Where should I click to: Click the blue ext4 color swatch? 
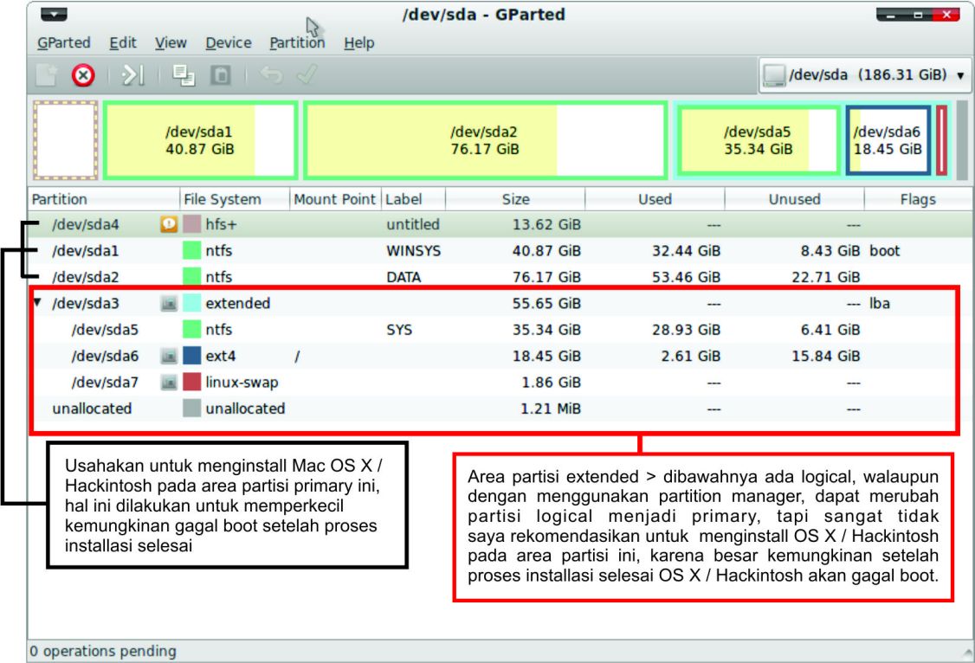(x=191, y=356)
